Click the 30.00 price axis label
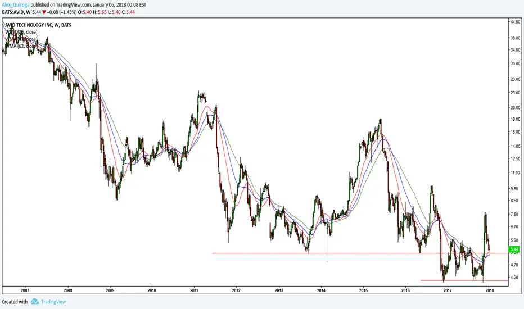Image resolution: width=524 pixels, height=309 pixels. tap(516, 63)
